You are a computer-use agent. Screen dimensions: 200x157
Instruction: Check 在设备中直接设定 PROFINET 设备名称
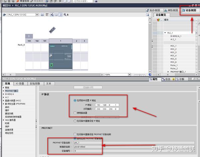(x=75, y=134)
